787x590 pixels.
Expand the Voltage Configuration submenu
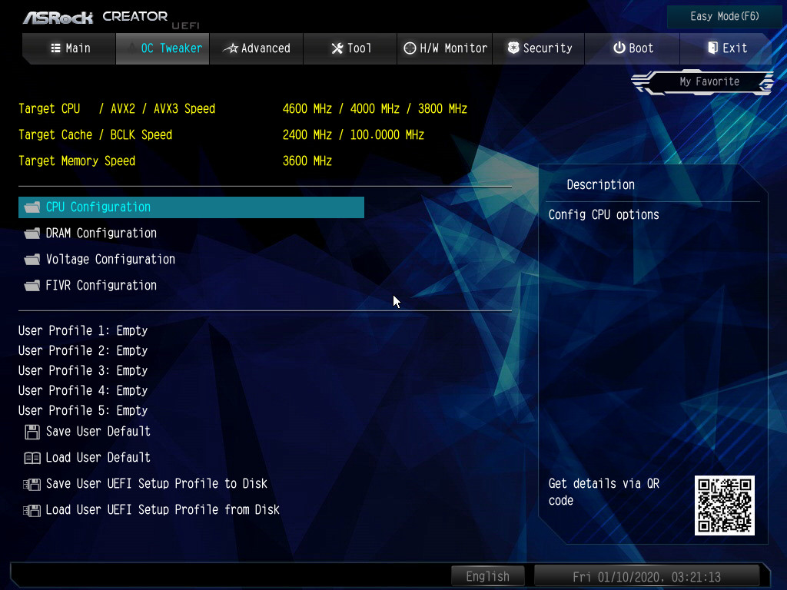coord(110,260)
